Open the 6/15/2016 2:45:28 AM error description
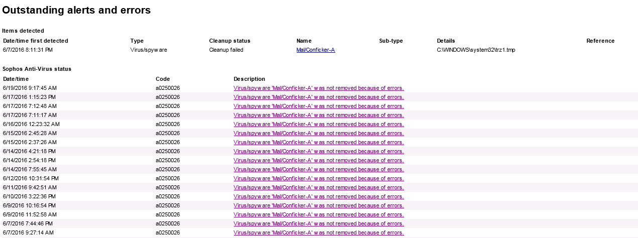Screen dimensions: 638x238 319,133
